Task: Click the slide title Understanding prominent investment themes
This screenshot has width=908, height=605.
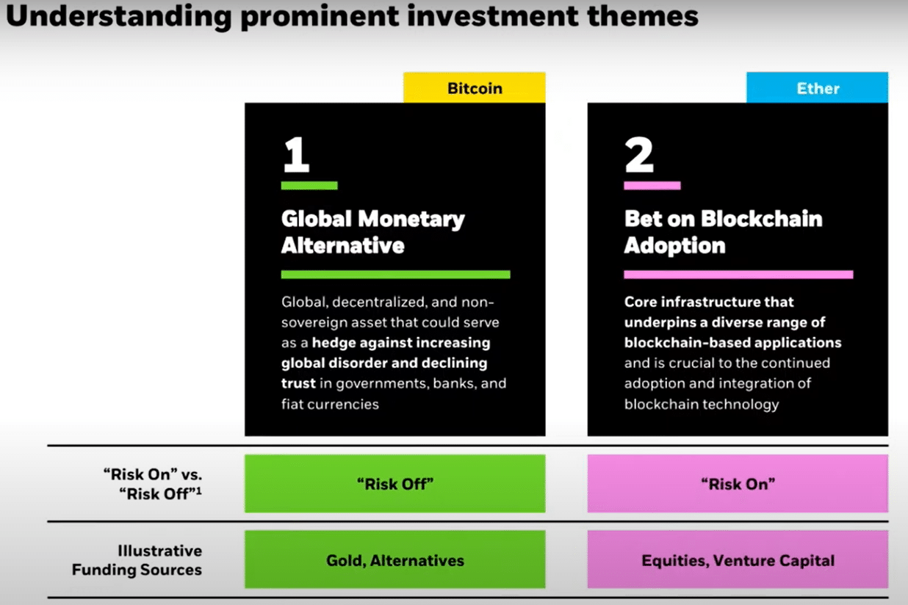Action: tap(351, 15)
